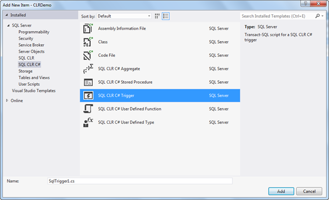Select the Assembly Information File template icon
The height and width of the screenshot is (200, 329).
point(88,28)
